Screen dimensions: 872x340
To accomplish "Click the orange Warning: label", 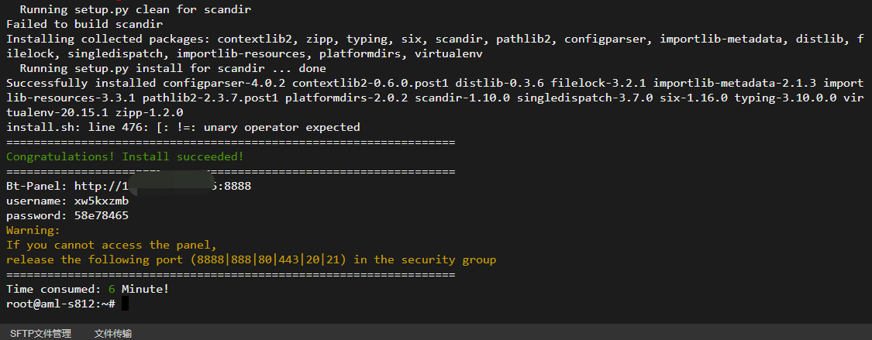I will coord(33,230).
